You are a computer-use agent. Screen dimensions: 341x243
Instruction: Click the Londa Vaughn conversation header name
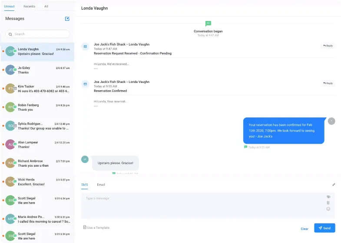[x=94, y=8]
